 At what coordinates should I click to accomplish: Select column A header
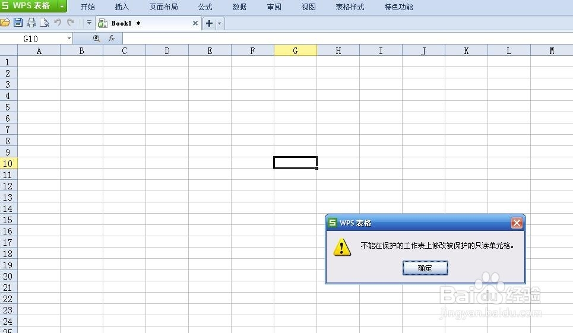(39, 51)
